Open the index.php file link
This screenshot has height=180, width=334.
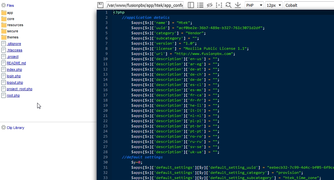click(14, 69)
